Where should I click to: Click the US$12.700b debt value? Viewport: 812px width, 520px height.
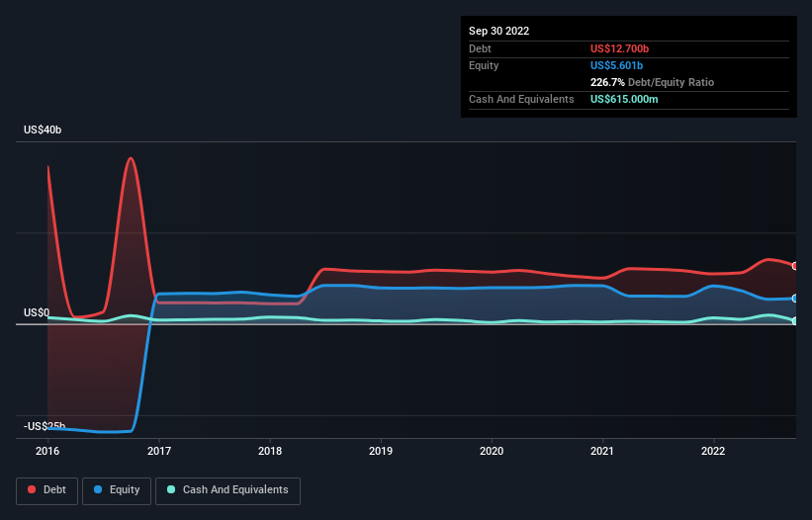pyautogui.click(x=619, y=48)
